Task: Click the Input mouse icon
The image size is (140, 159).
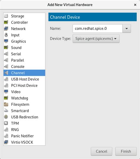Action: point(6,35)
